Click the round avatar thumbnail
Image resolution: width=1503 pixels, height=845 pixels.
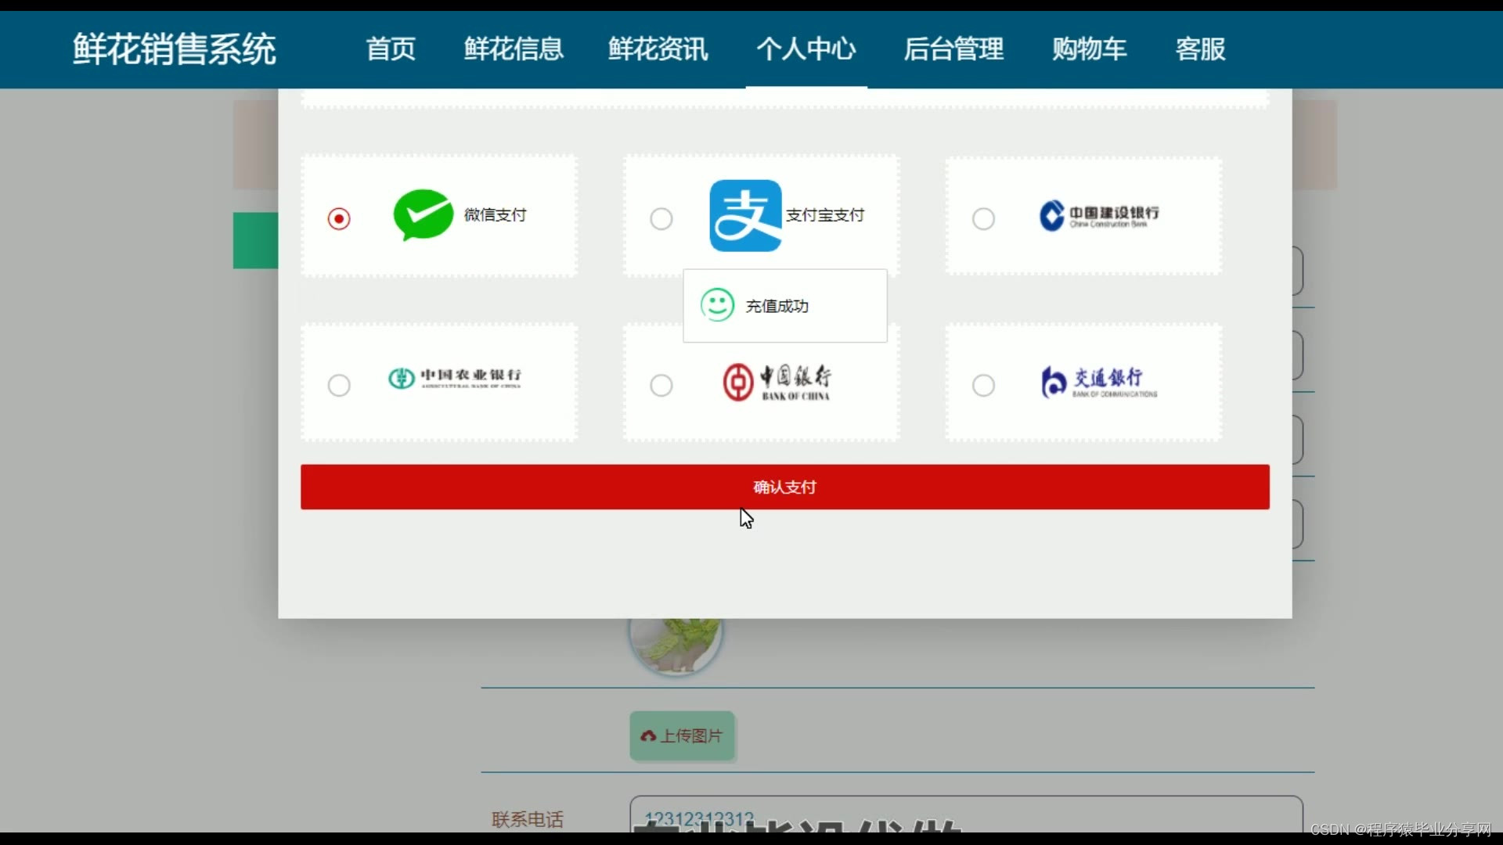pos(675,645)
